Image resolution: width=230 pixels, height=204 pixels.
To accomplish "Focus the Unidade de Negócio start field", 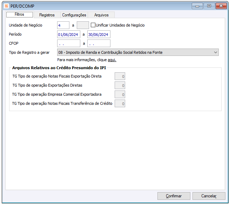I will tap(63, 25).
